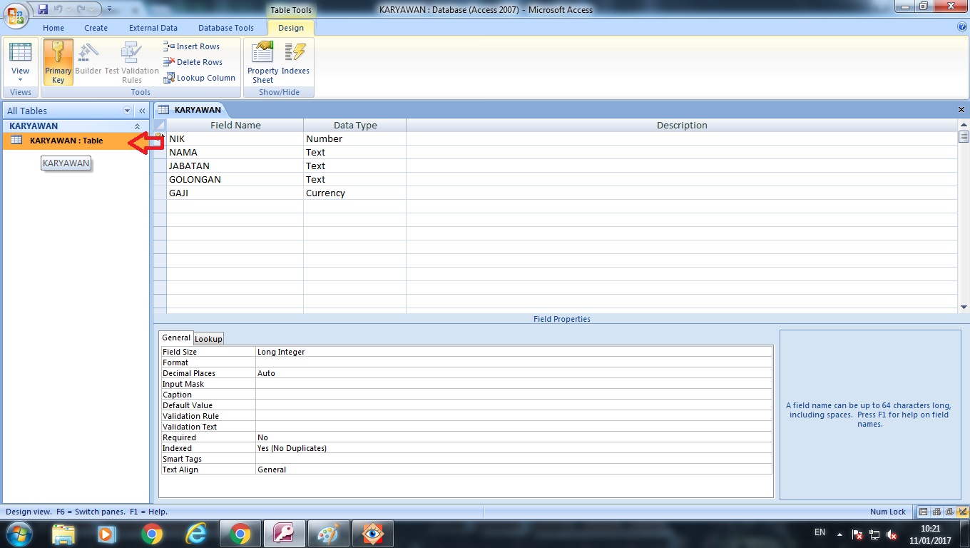The image size is (970, 548).
Task: Click the Indexed value Yes (No Duplicates)
Action: point(514,448)
